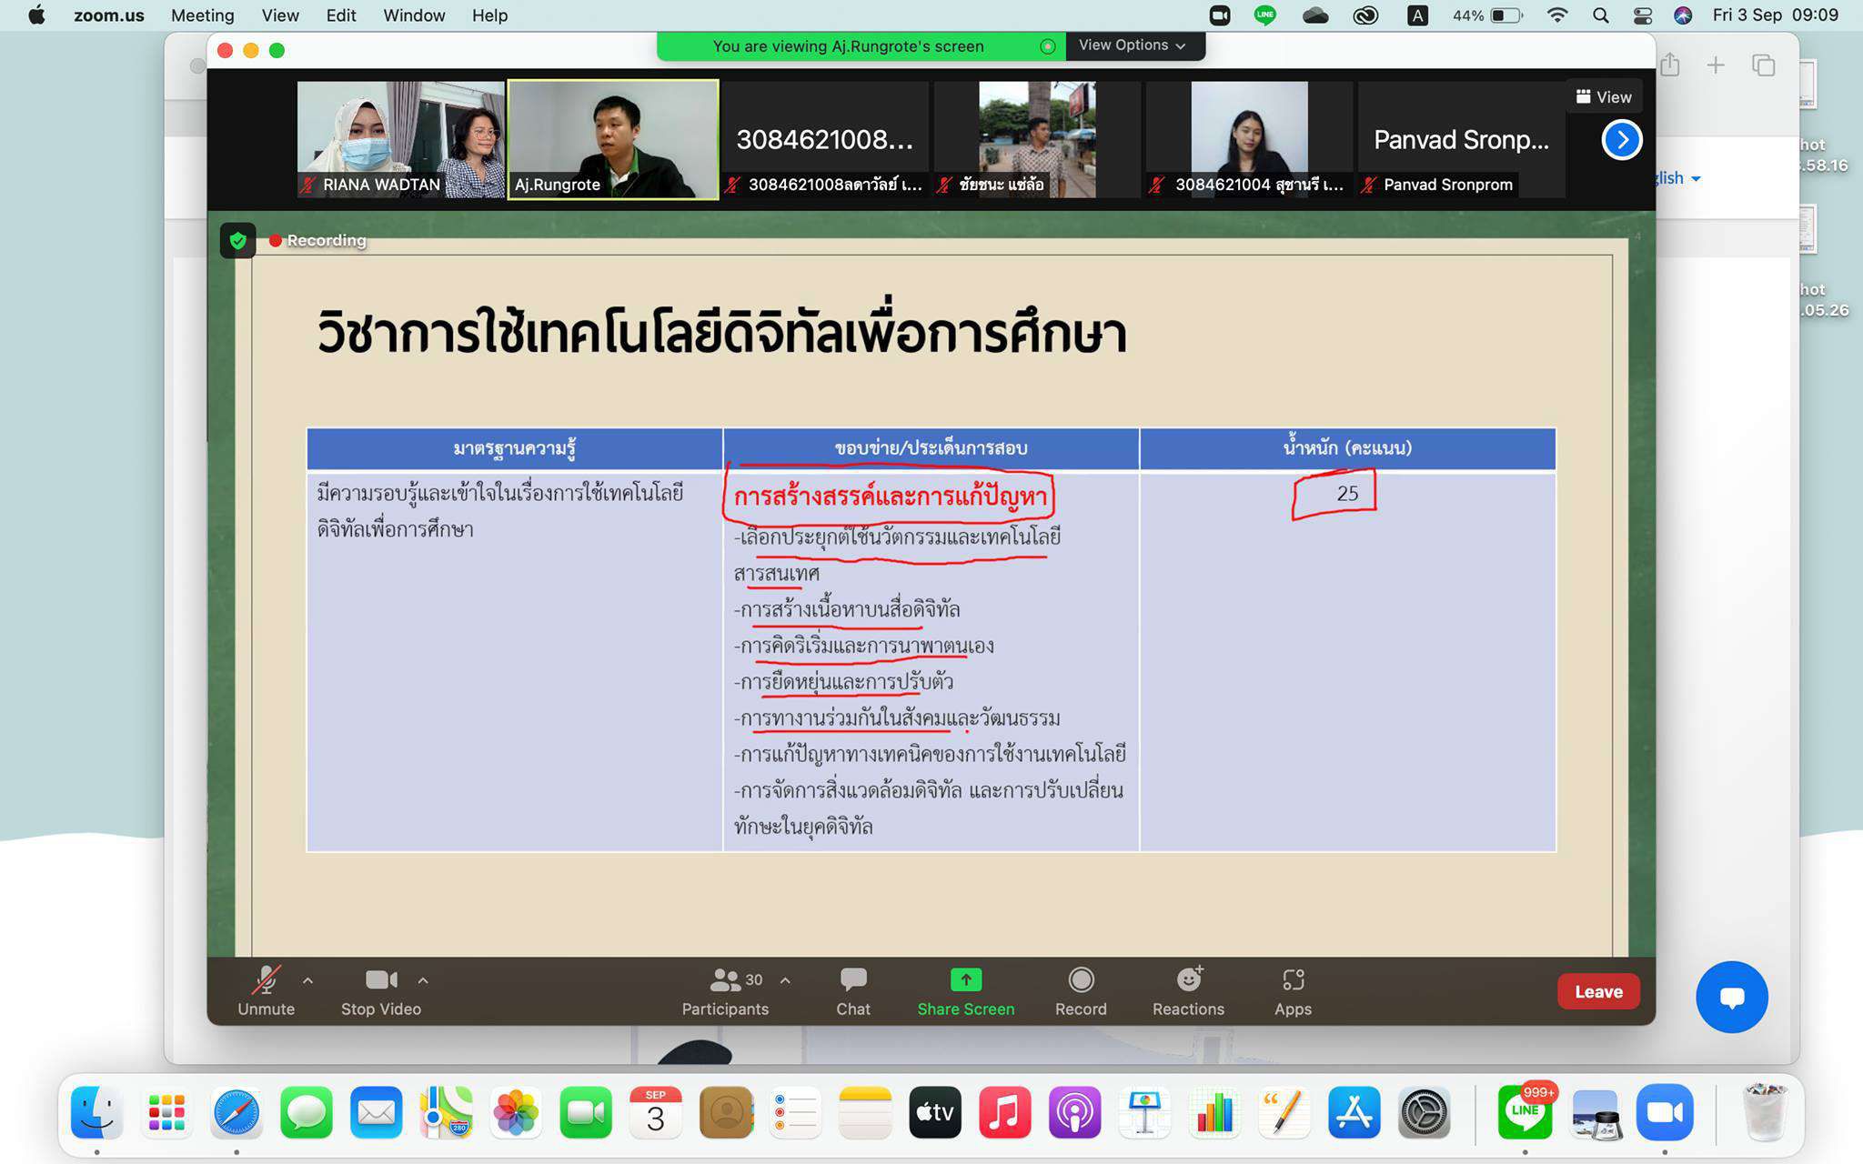Click the View layout button

click(x=1604, y=97)
